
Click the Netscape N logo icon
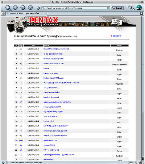(139, 8)
